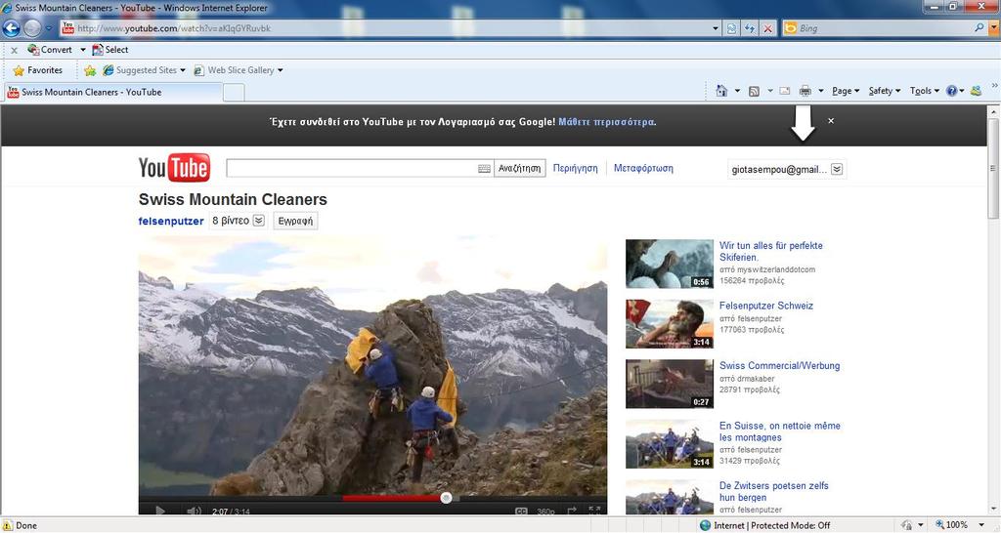Expand the address bar history dropdown
Viewport: 1001px width, 533px height.
click(x=716, y=28)
